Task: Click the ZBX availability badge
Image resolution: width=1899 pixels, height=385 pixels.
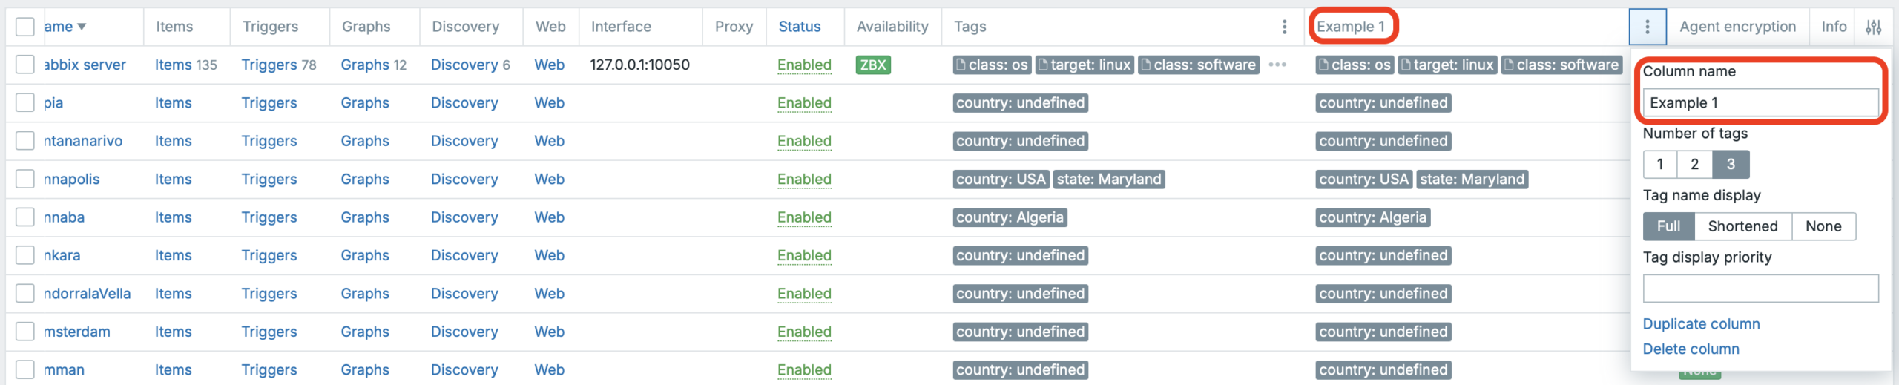Action: coord(872,65)
